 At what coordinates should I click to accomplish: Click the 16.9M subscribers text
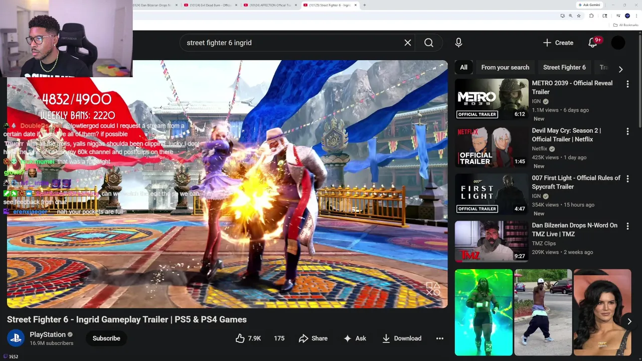51,343
